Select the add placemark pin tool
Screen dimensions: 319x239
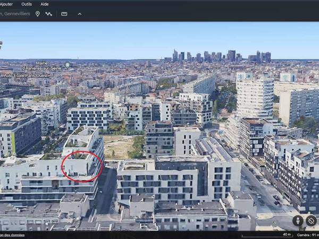coord(38,14)
